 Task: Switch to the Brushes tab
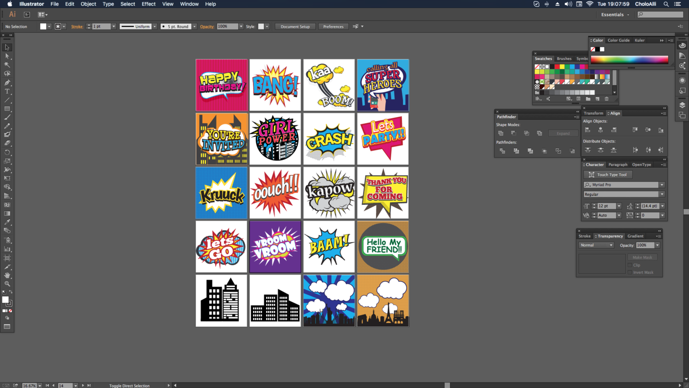[x=564, y=59]
